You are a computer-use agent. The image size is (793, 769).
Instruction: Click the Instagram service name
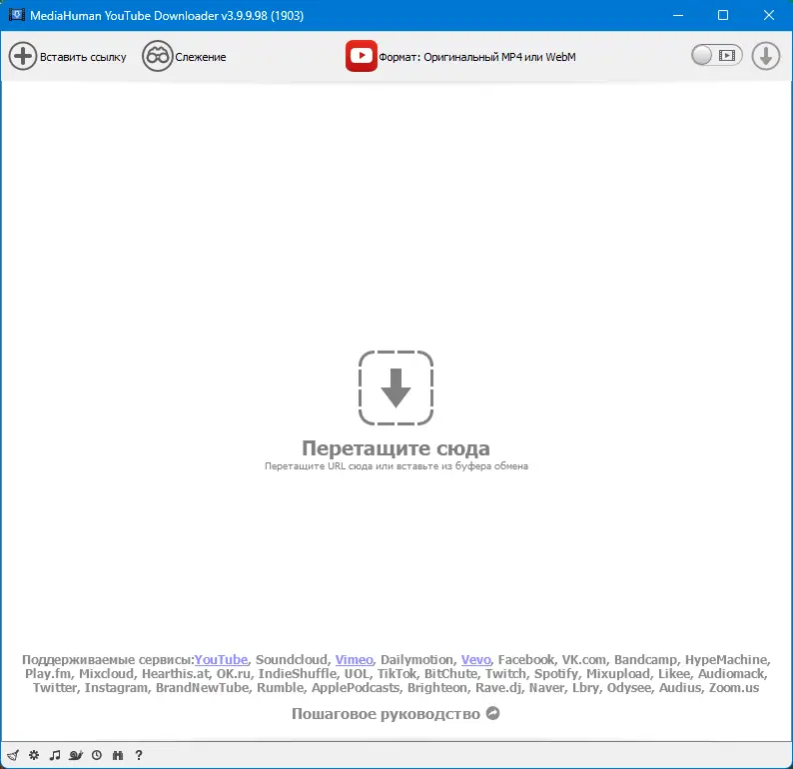coord(116,688)
